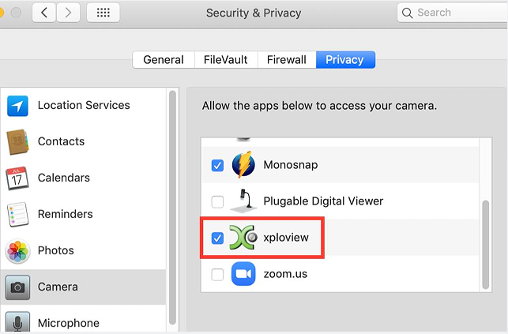This screenshot has width=508, height=334.
Task: Enable Plugable Digital Viewer camera access
Action: (217, 201)
